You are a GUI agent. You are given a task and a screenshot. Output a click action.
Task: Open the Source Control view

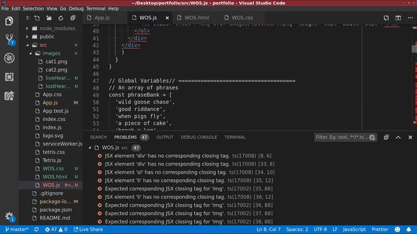[x=10, y=39]
